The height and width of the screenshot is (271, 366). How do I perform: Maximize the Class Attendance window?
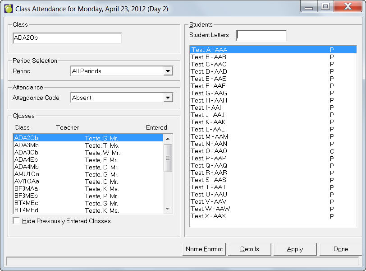[325, 7]
